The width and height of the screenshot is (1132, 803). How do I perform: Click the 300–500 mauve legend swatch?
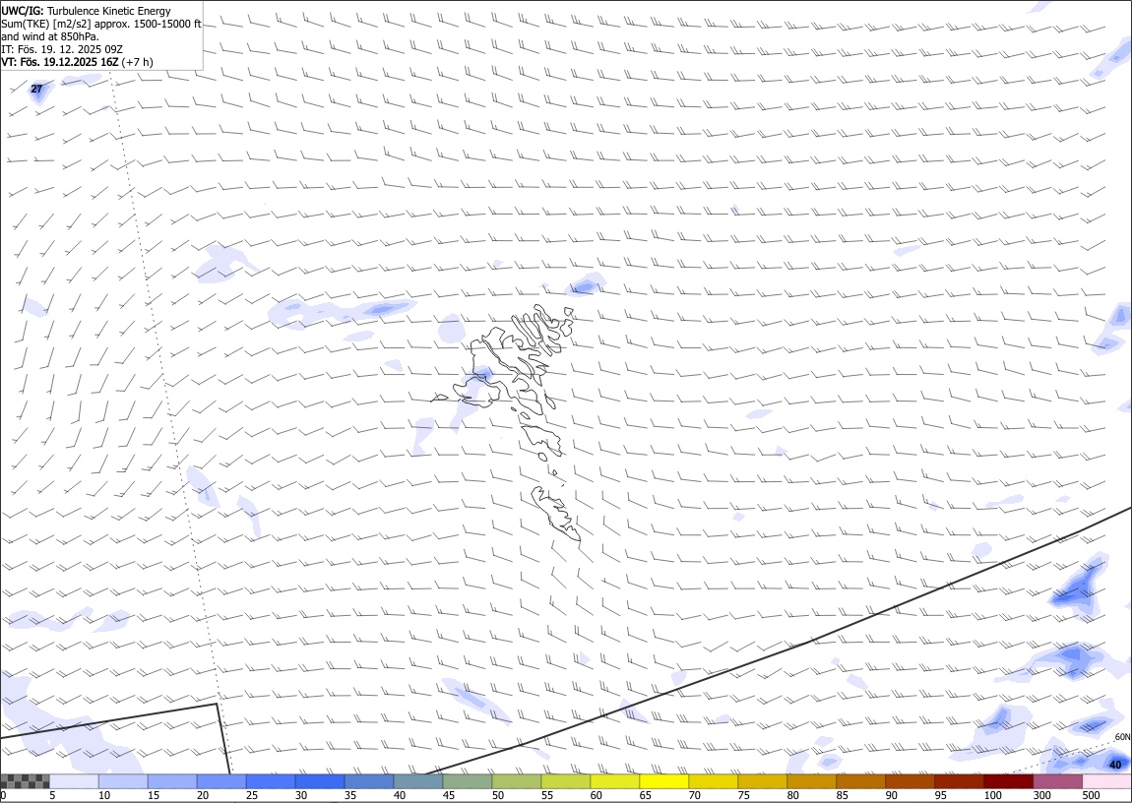pos(1057,781)
